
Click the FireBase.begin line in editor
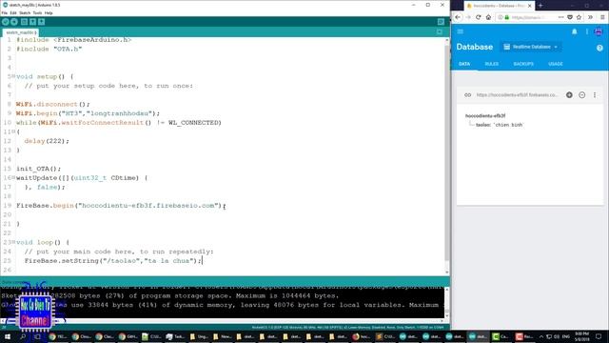[x=121, y=206]
